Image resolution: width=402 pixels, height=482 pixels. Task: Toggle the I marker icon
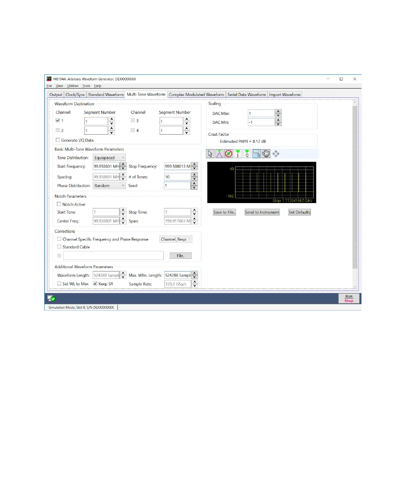pos(238,154)
